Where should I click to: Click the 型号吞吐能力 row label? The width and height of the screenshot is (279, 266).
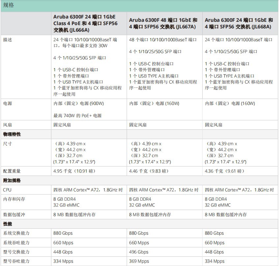click(x=16, y=261)
